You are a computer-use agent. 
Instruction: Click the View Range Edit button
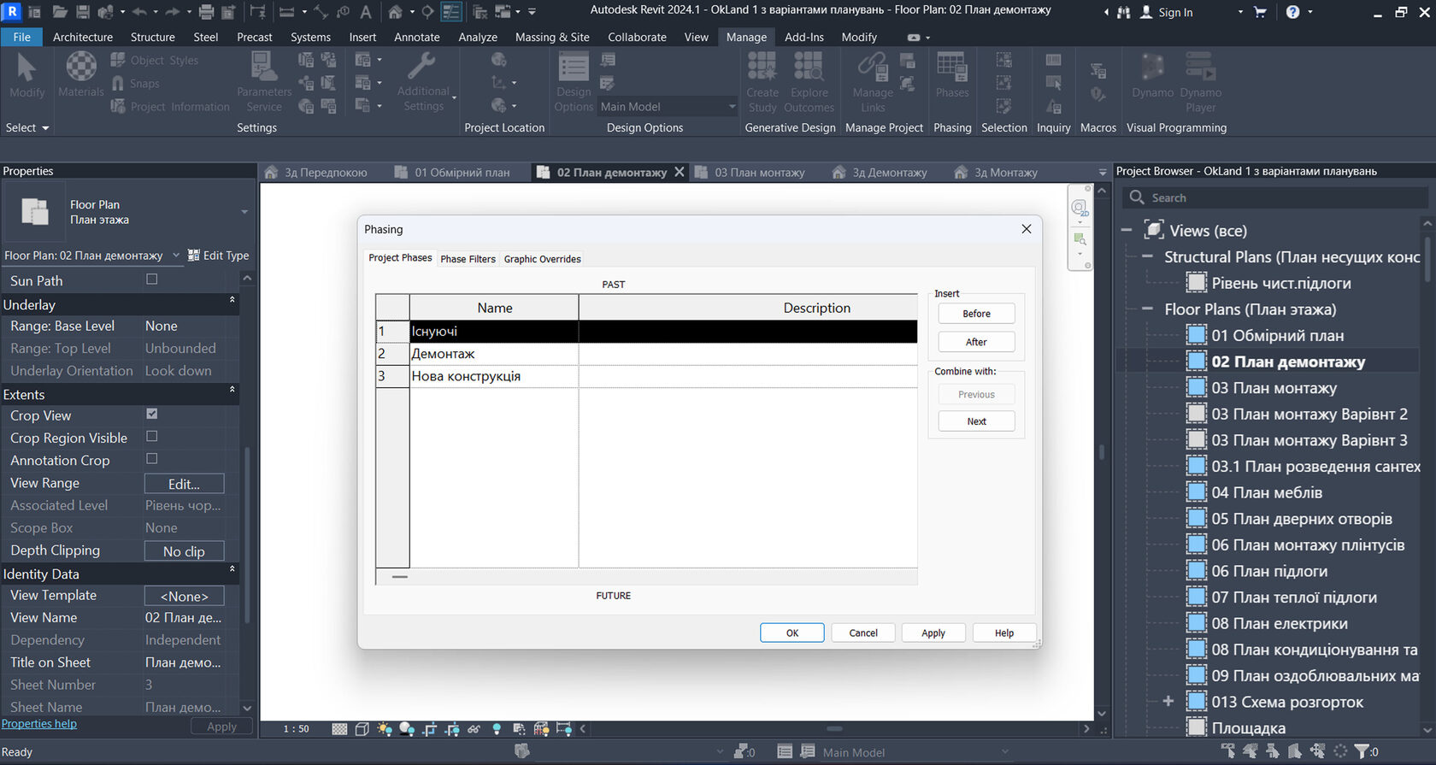coord(184,484)
